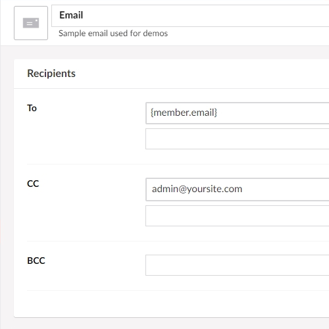The height and width of the screenshot is (329, 329).
Task: Focus the {member.email} To field
Action: [x=238, y=113]
